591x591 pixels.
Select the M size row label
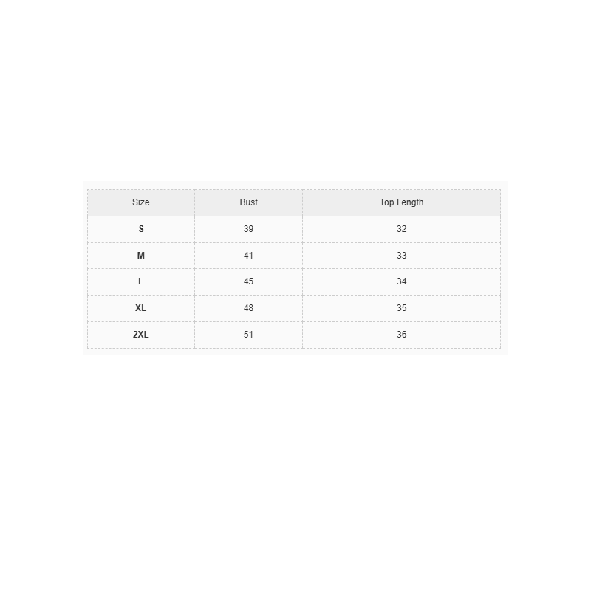click(x=141, y=256)
